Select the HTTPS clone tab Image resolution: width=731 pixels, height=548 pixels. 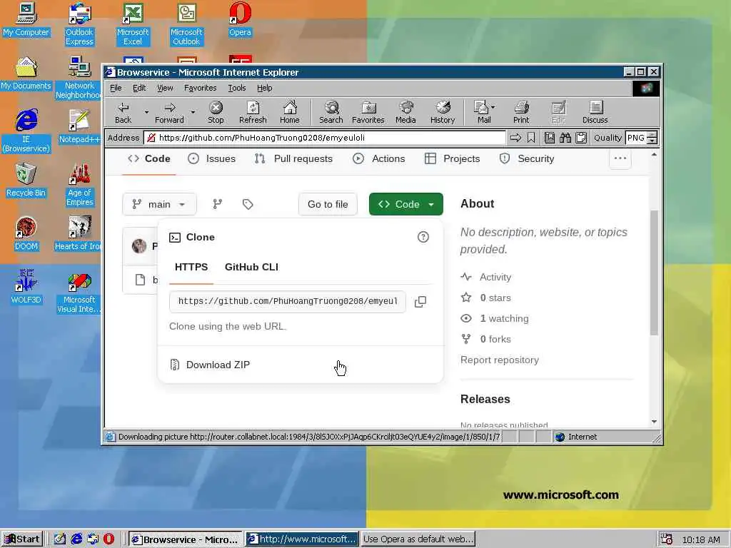click(191, 267)
